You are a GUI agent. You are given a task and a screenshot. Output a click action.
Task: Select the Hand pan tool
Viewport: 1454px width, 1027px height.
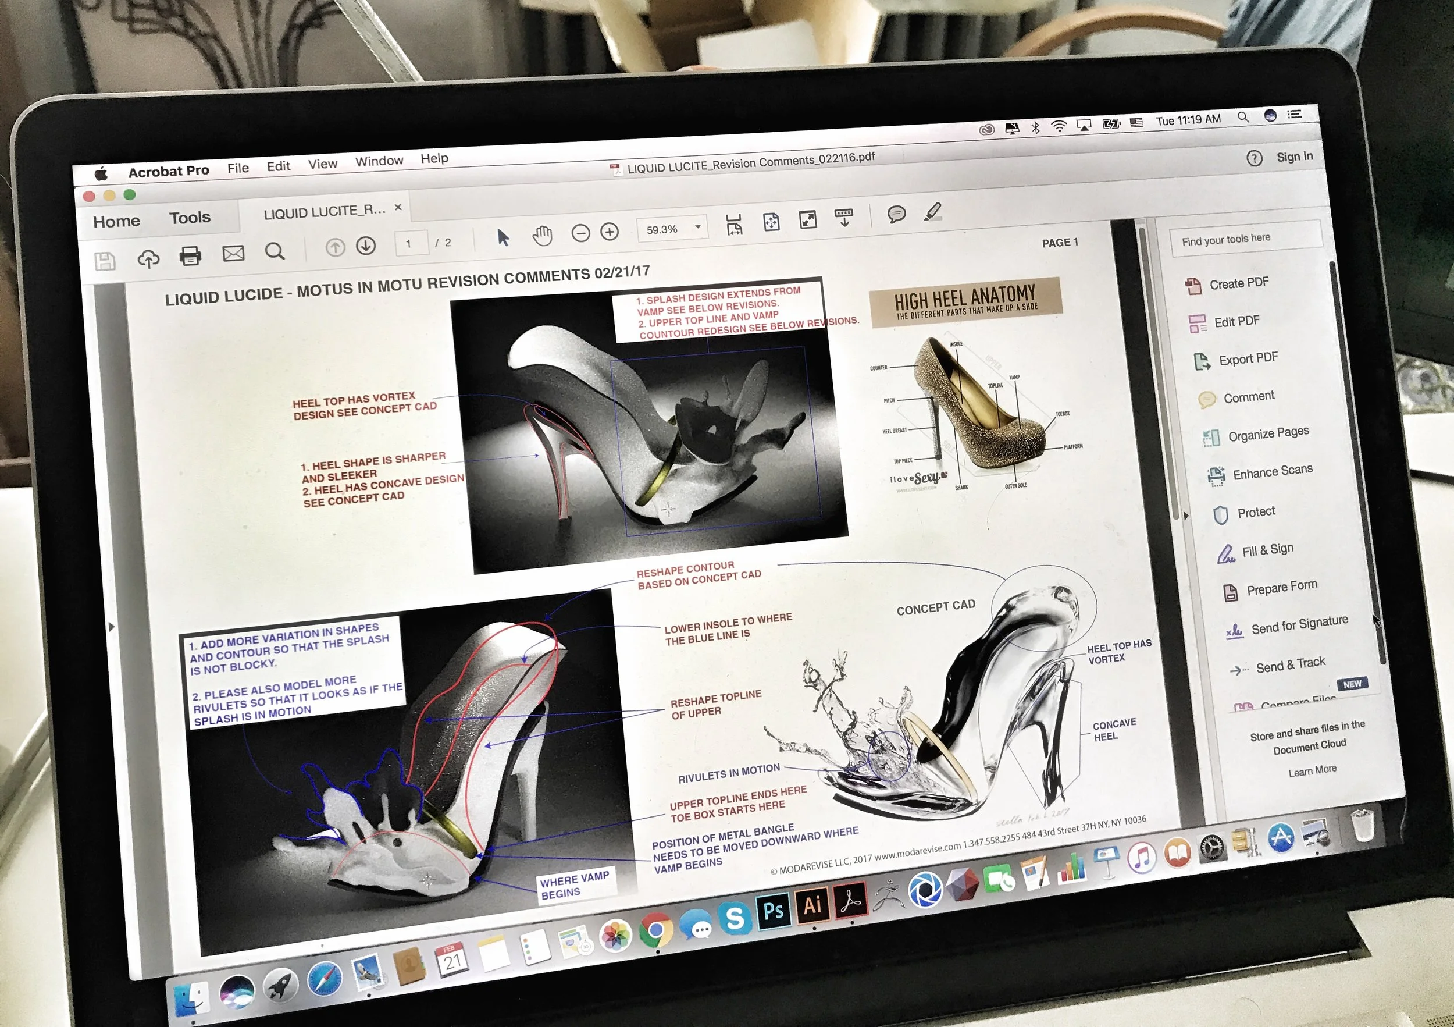(x=542, y=236)
